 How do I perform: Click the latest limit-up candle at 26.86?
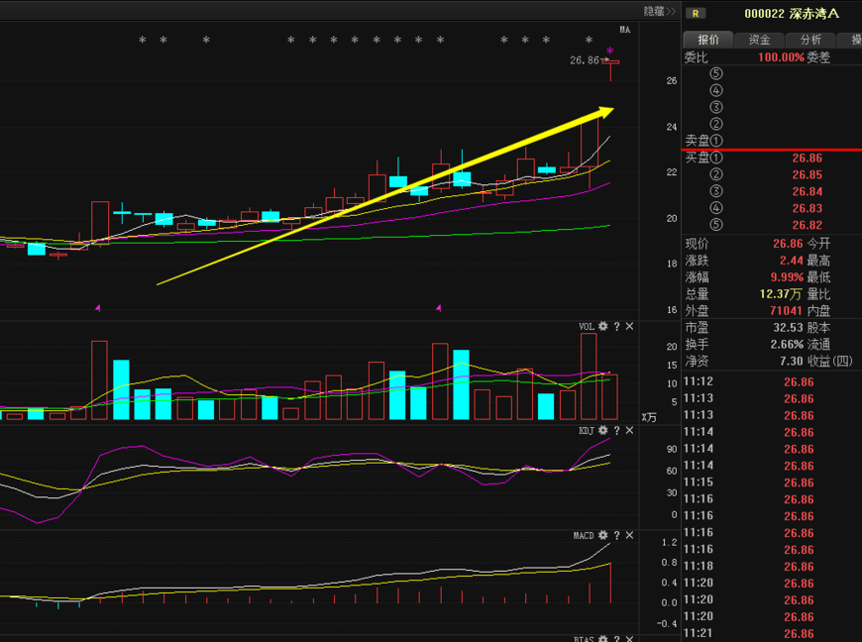(x=610, y=69)
